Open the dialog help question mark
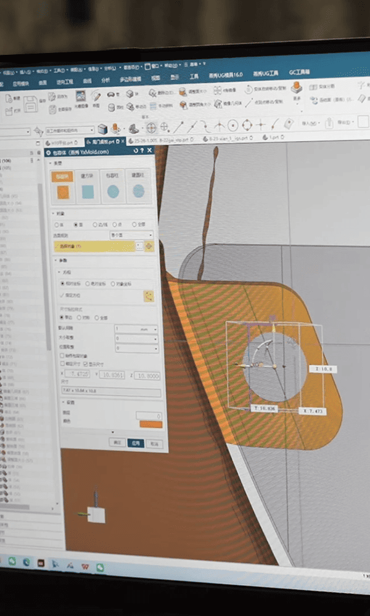The image size is (370, 616). [x=142, y=150]
